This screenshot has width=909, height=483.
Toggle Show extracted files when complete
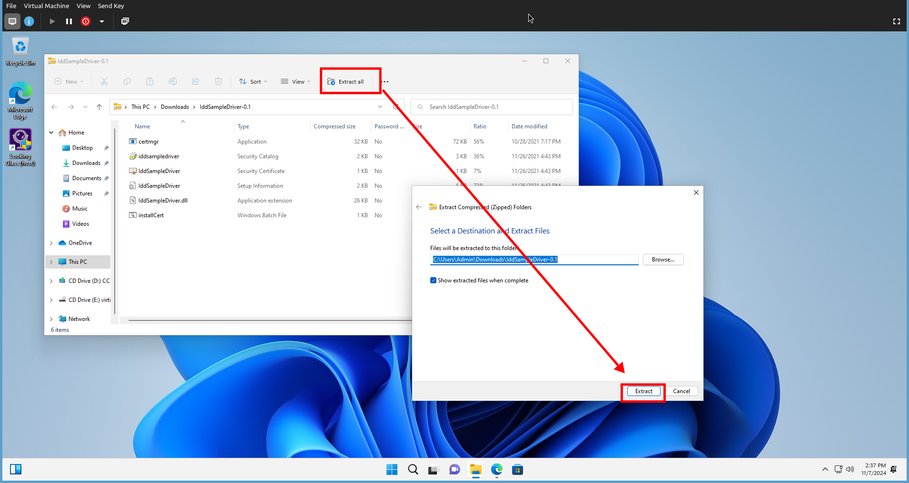pyautogui.click(x=433, y=280)
